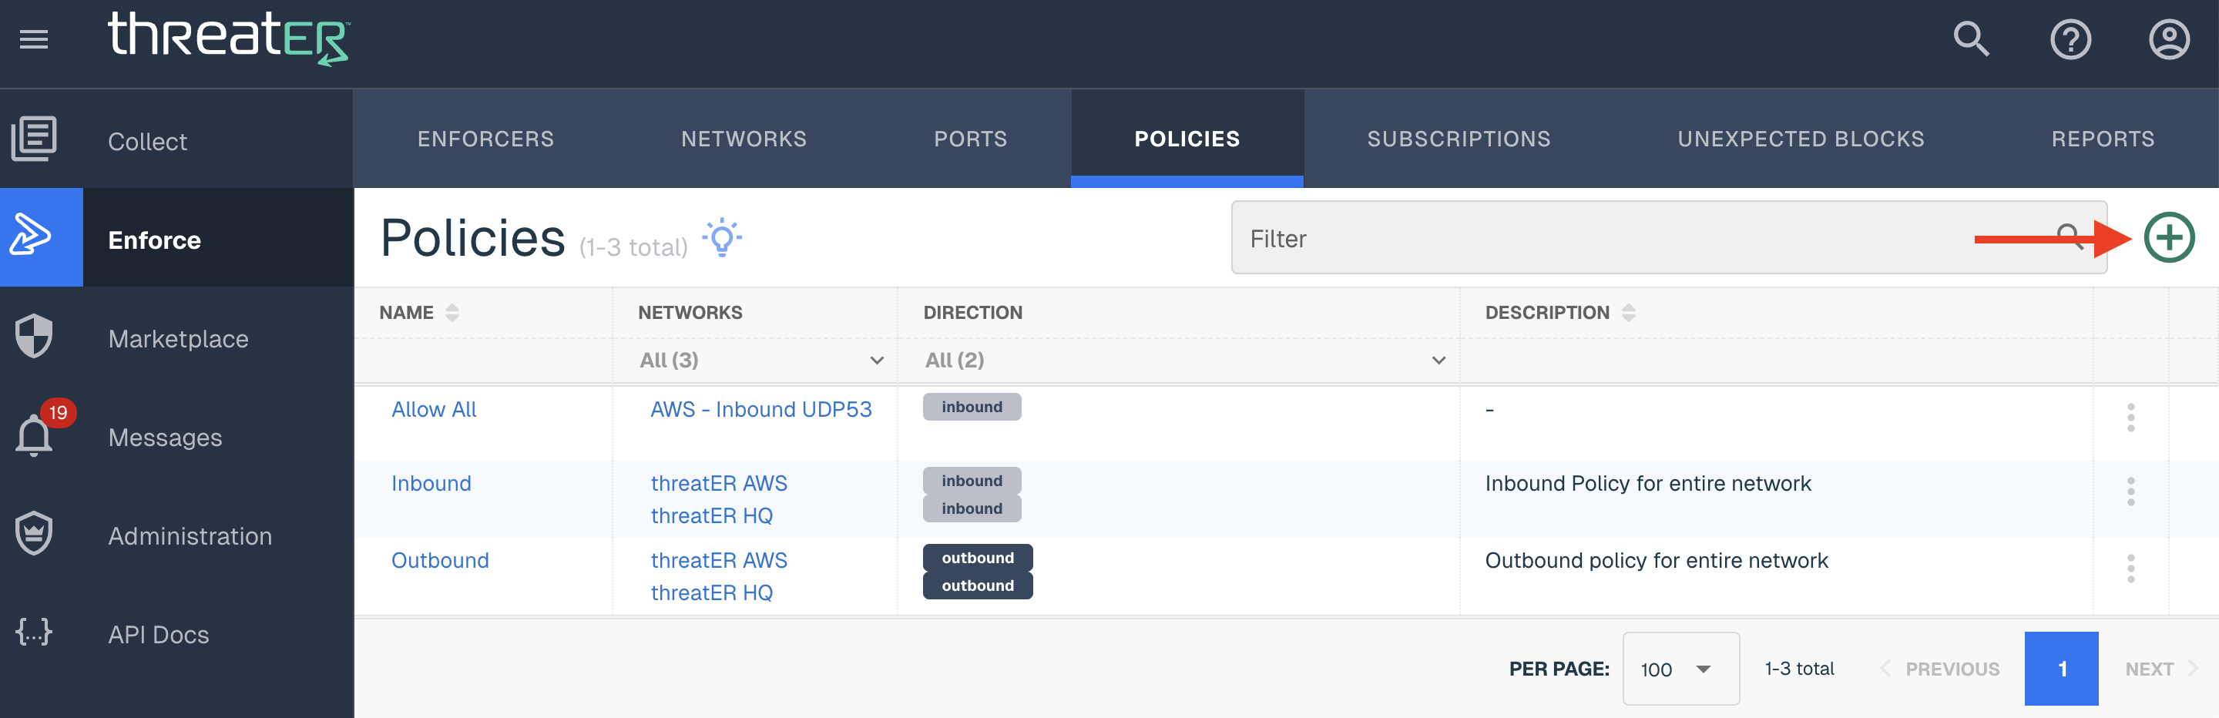
Task: Open threatER HQ network in Outbound row
Action: [711, 592]
